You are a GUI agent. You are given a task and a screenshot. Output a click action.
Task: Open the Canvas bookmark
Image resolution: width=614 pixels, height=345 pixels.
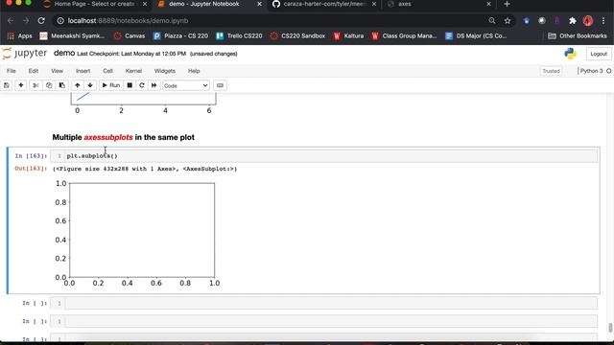coord(130,36)
